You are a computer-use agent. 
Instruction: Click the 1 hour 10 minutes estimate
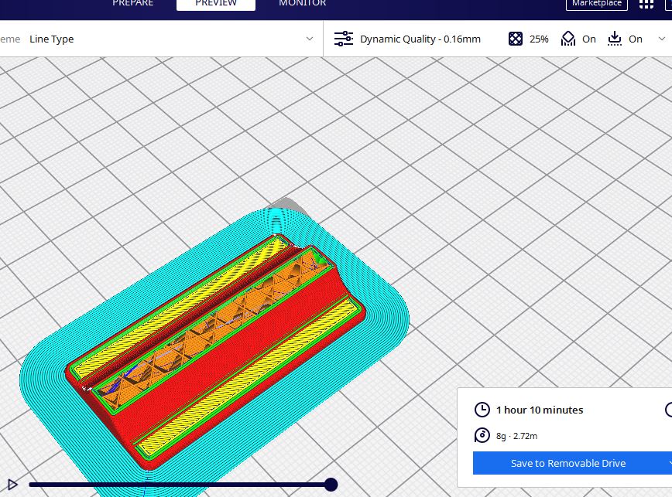tap(540, 410)
